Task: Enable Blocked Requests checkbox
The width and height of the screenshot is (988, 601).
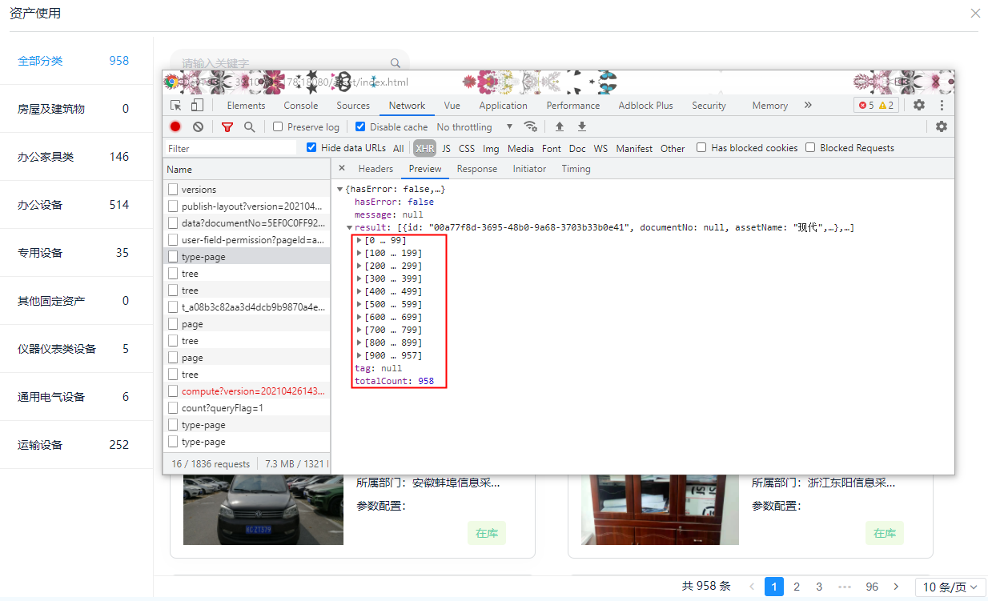Action: pos(810,147)
